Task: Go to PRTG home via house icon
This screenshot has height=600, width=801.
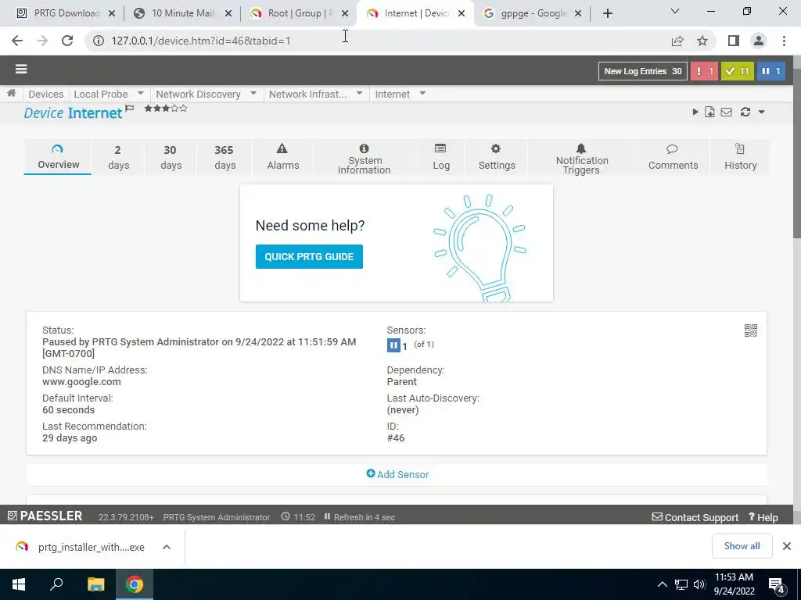Action: click(11, 94)
